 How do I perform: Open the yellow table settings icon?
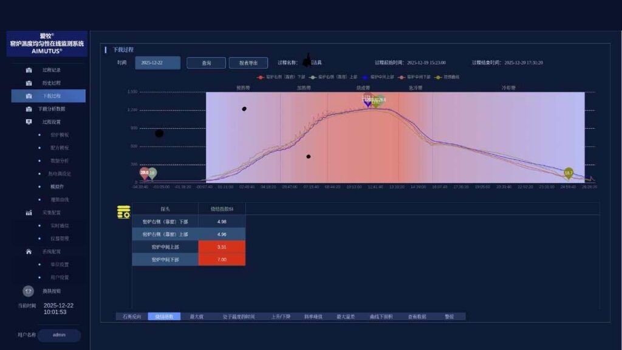(123, 212)
